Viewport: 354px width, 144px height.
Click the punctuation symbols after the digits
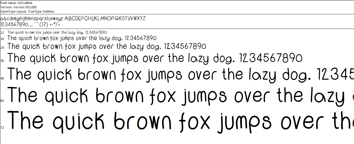(x=45, y=25)
